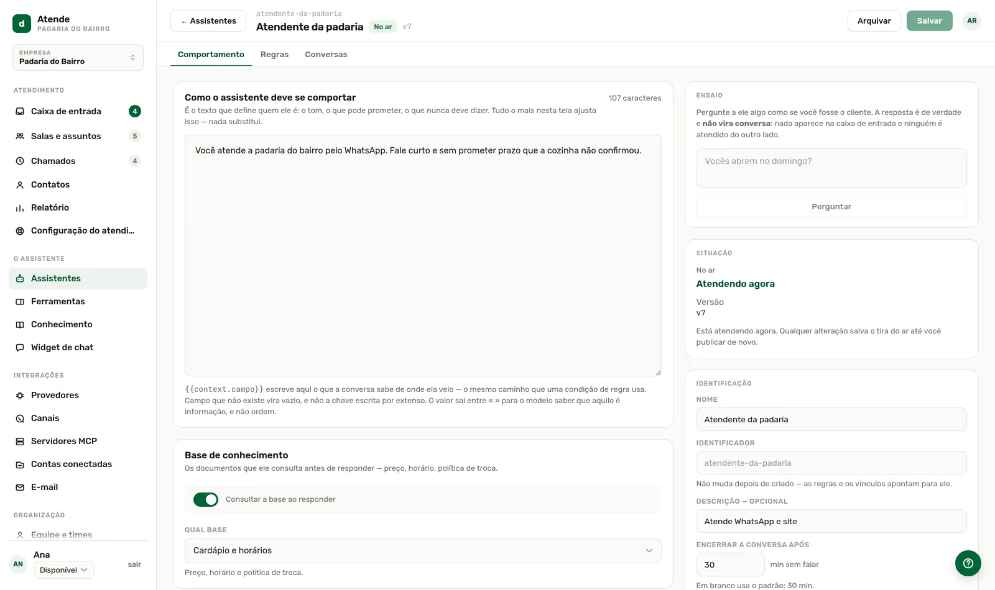Click the sair link
Screen dimensions: 995x590
pos(134,565)
